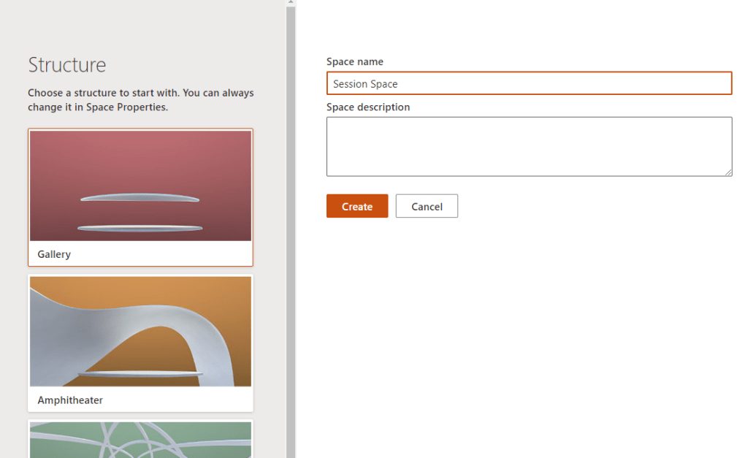Screen dimensions: 748x458
Task: Click the 'Session Space' text in name field
Action: click(365, 84)
